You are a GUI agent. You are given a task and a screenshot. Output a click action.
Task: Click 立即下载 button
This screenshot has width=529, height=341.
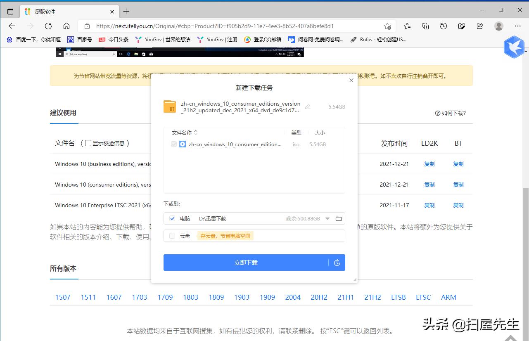point(246,263)
